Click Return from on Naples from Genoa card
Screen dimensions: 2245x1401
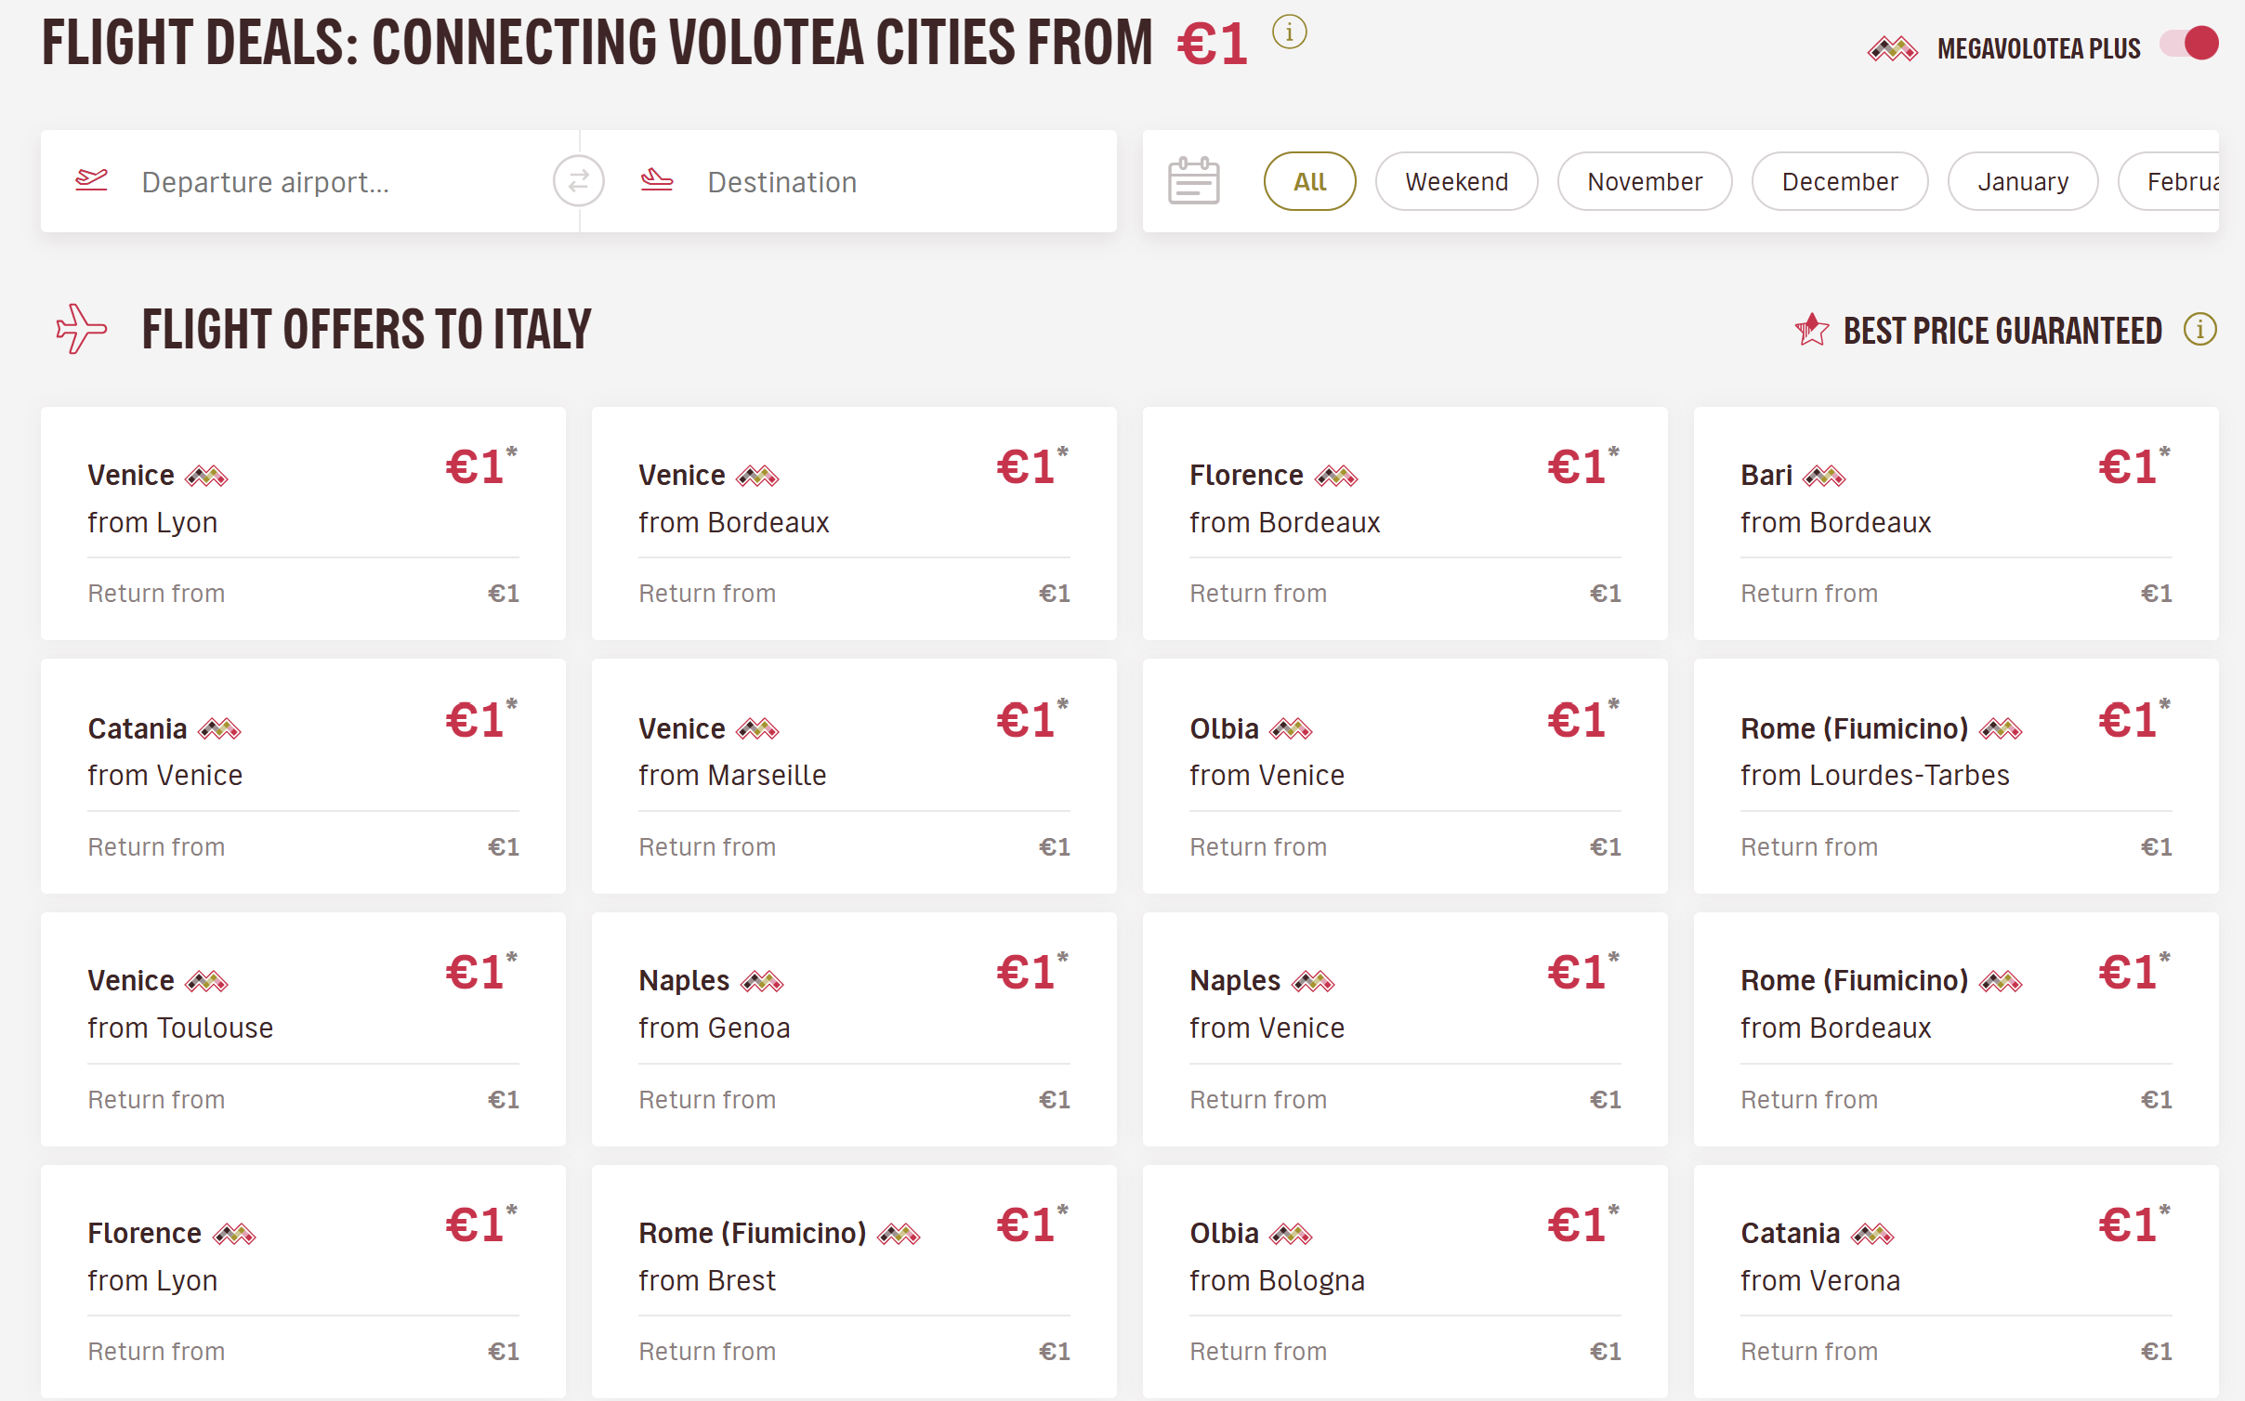707,1100
